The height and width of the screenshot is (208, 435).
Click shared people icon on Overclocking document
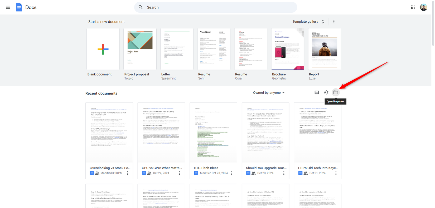pos(97,173)
